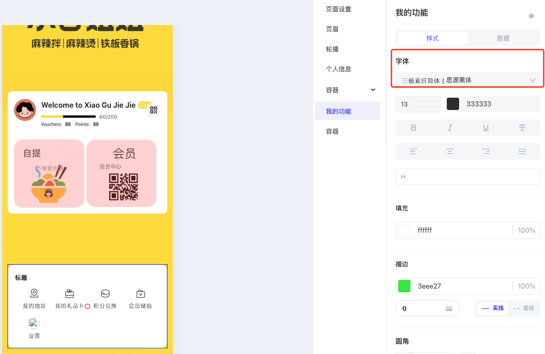Open the 字体 font family dropdown

pyautogui.click(x=468, y=80)
